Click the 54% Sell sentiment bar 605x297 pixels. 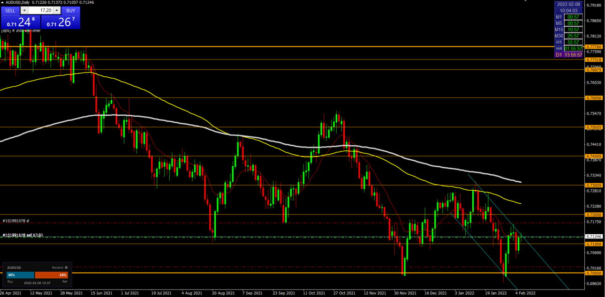(x=52, y=275)
